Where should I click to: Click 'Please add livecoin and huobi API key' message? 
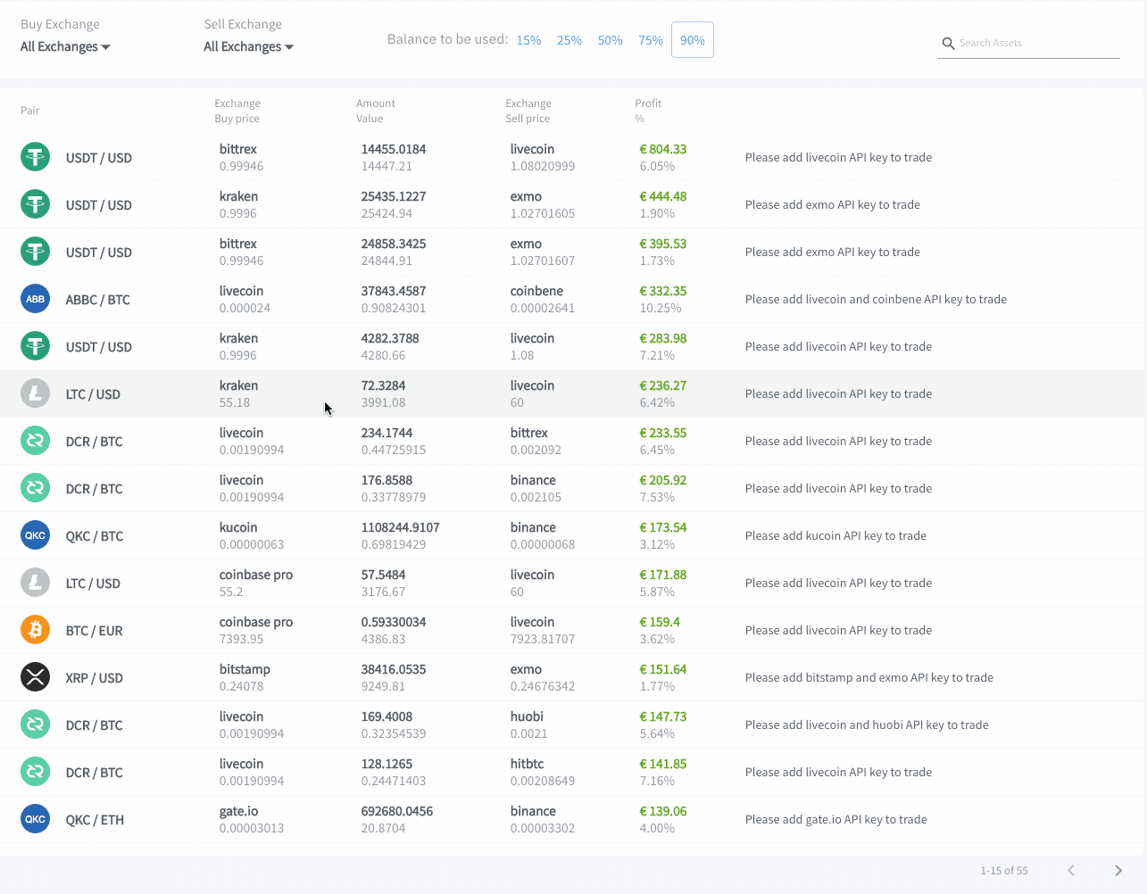[x=867, y=724]
